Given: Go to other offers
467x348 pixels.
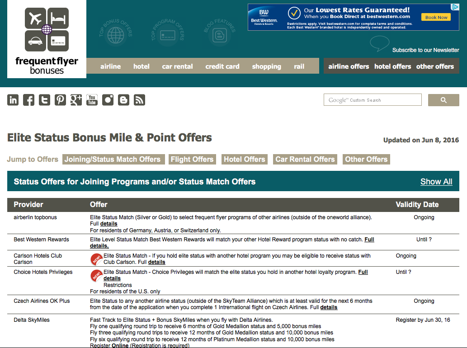Looking at the screenshot, I should 435,66.
